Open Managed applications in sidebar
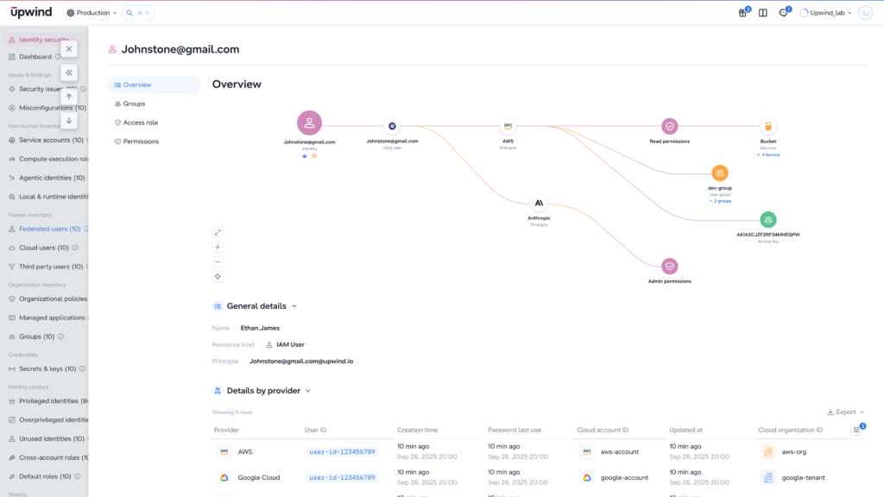 point(47,318)
